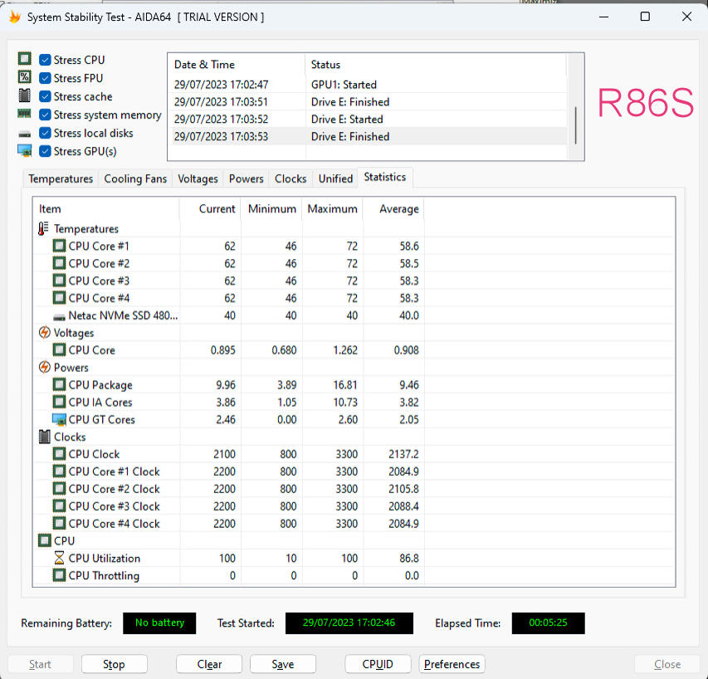Click the chip icon next to CPU Core #2
Viewport: 708px width, 679px height.
point(59,263)
